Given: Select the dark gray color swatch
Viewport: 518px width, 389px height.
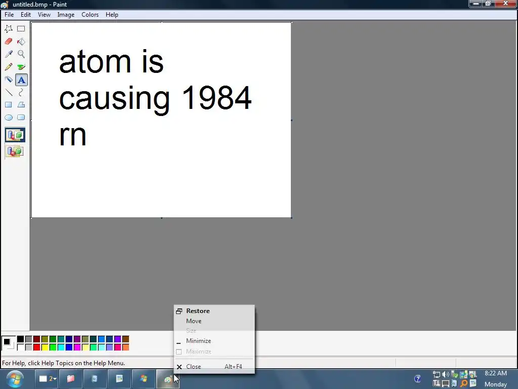Looking at the screenshot, I should click(x=28, y=339).
